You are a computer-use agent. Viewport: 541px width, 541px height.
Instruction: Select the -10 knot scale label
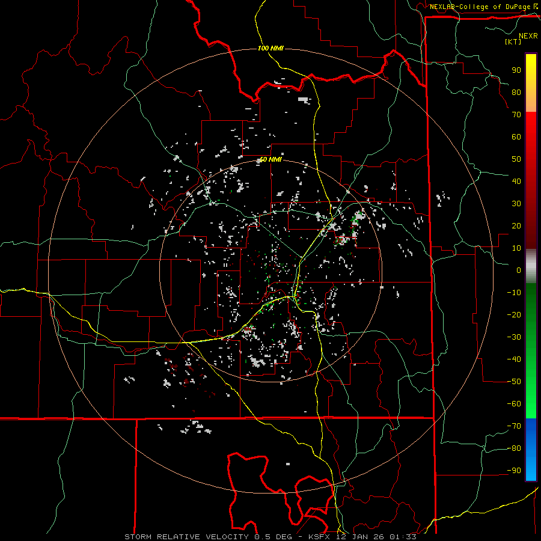tap(514, 293)
